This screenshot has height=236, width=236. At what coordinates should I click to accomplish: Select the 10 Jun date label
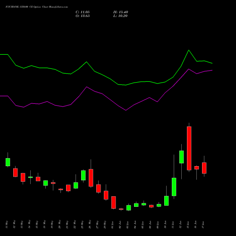[x=166, y=225]
